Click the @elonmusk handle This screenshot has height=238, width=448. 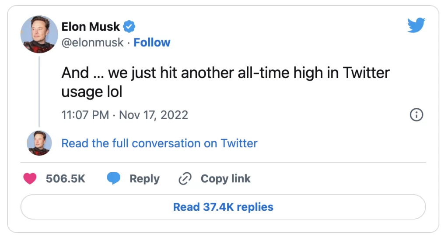pyautogui.click(x=92, y=43)
